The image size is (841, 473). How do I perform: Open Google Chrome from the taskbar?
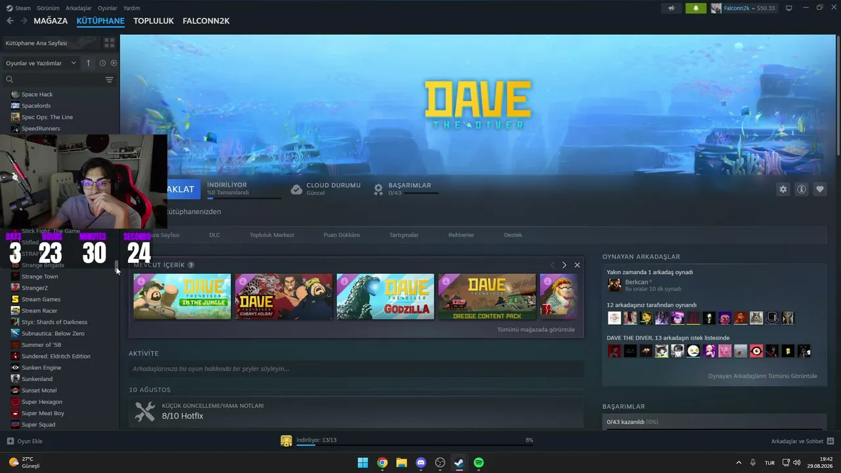point(382,462)
